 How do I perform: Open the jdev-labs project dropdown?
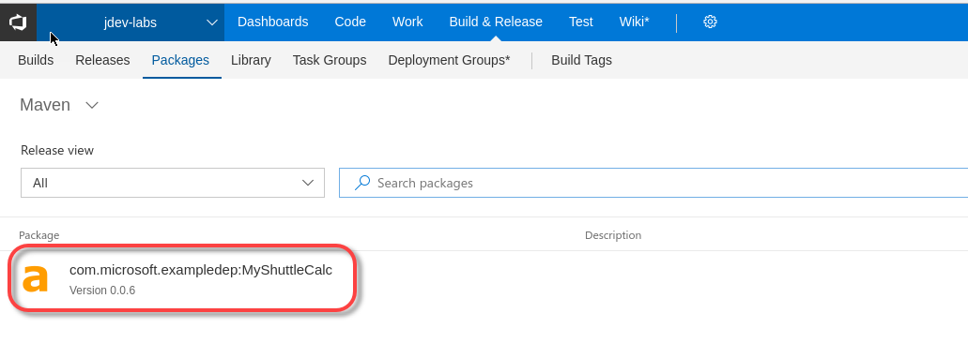click(x=131, y=22)
